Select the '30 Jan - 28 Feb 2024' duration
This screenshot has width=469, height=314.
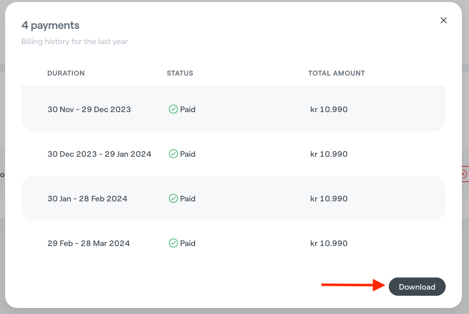(x=87, y=198)
